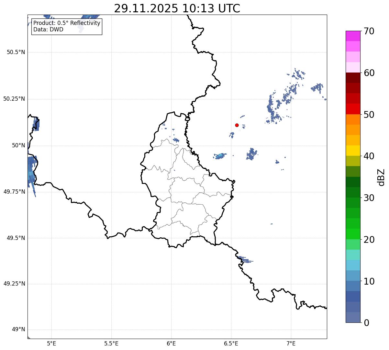389x350 pixels.
Task: Click the '50°N' latitude label
Action: pyautogui.click(x=18, y=145)
